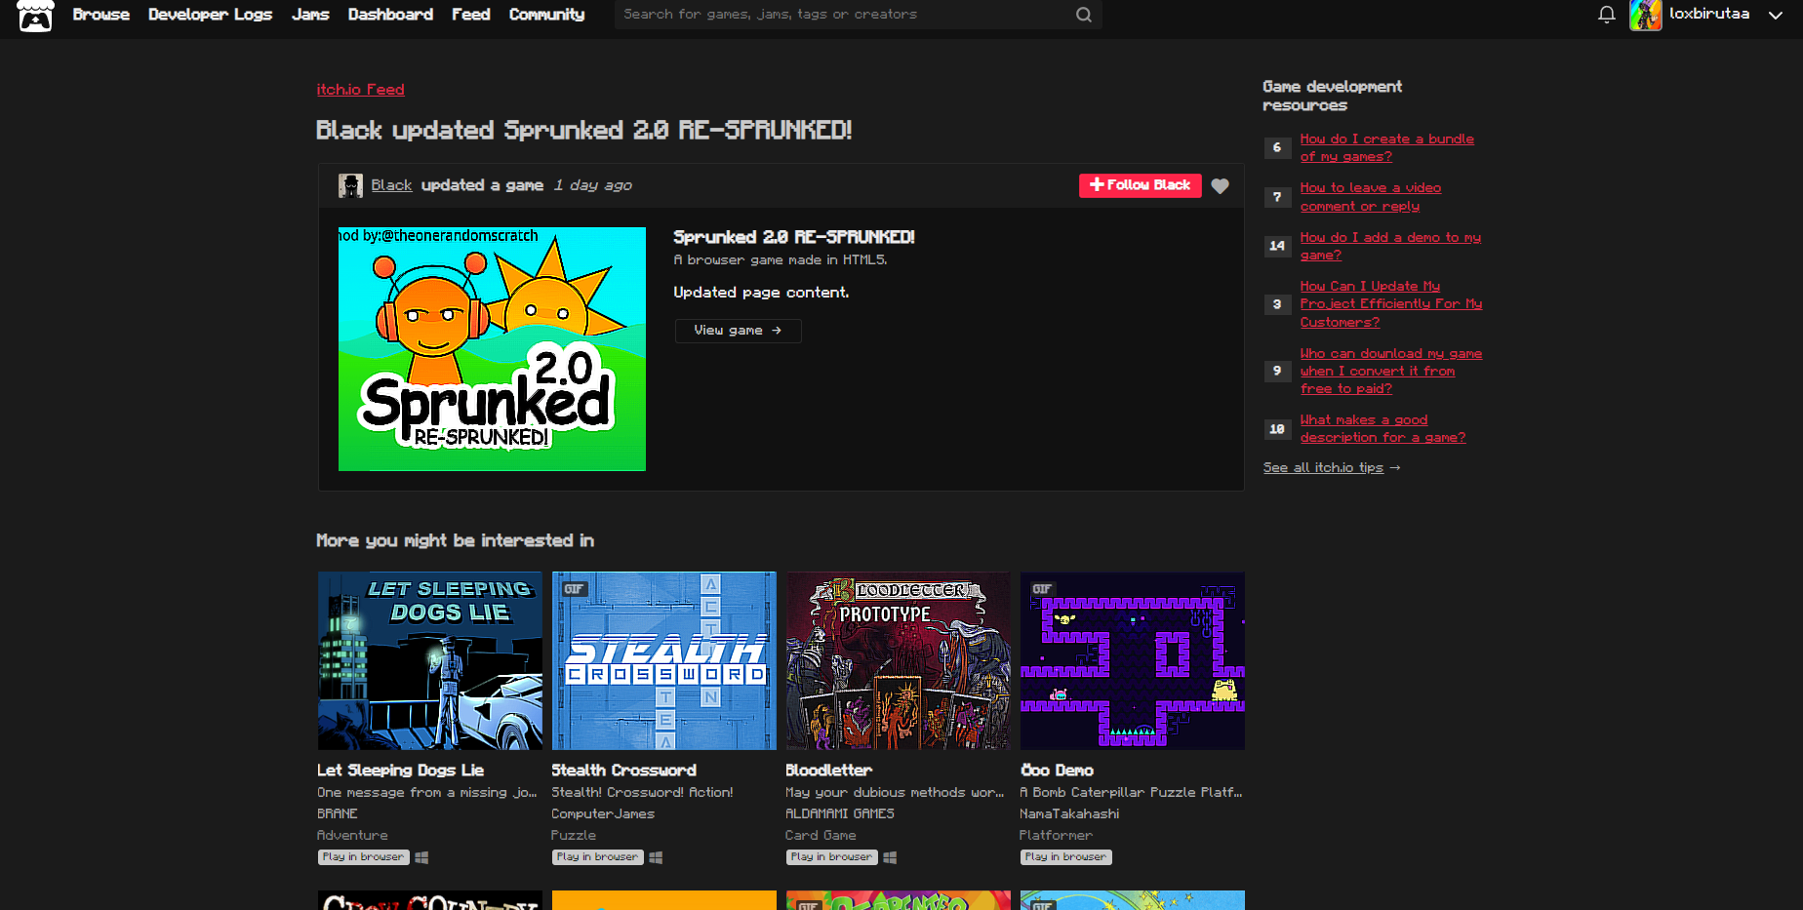Click Play in browser tag under Bloodletter
The height and width of the screenshot is (910, 1803).
point(831,857)
